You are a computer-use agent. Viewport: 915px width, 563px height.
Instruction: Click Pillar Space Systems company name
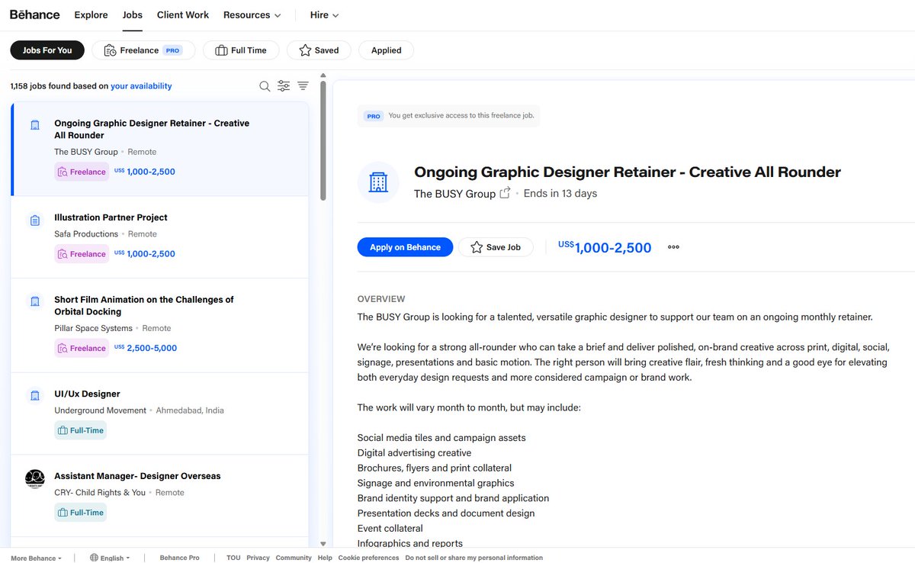(x=93, y=328)
